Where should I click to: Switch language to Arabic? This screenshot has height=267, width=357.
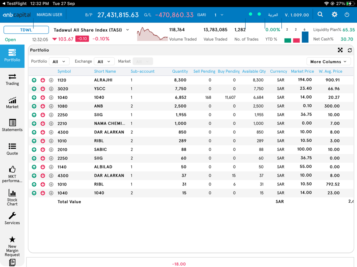273,15
